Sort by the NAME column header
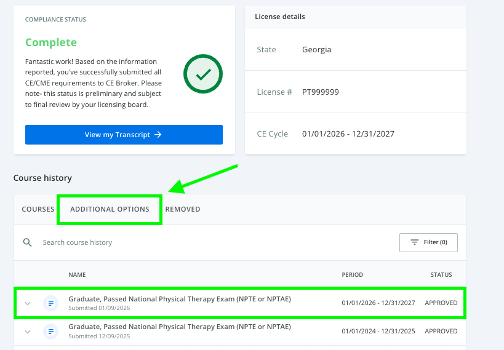Screen dimensions: 504x350 click(77, 275)
